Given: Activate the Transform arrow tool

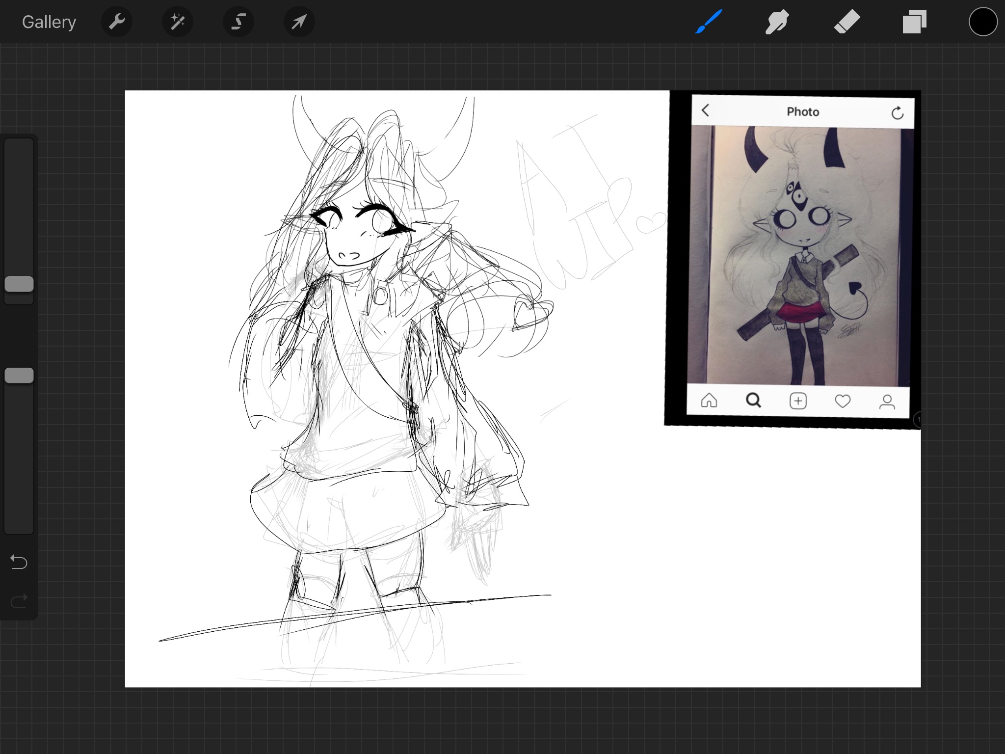Looking at the screenshot, I should pos(299,22).
